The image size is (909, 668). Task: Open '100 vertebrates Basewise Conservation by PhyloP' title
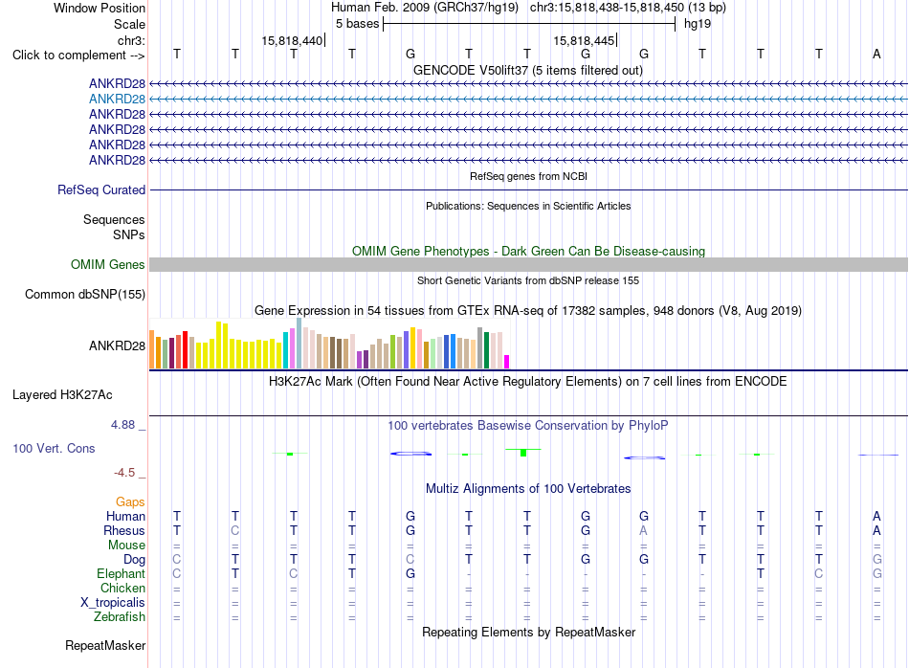point(528,425)
